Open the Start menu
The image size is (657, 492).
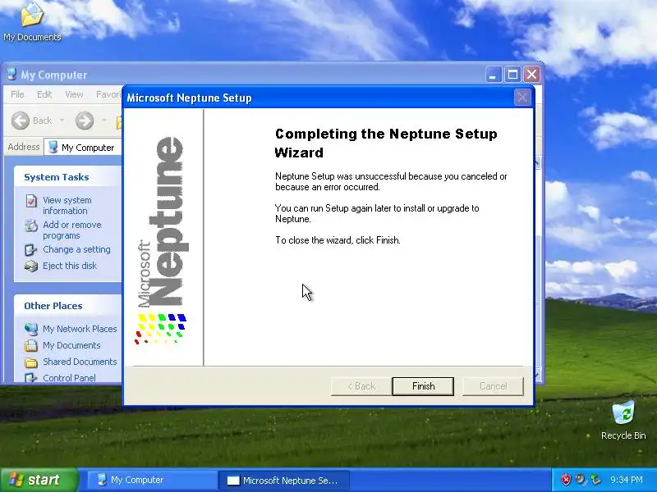tap(39, 480)
